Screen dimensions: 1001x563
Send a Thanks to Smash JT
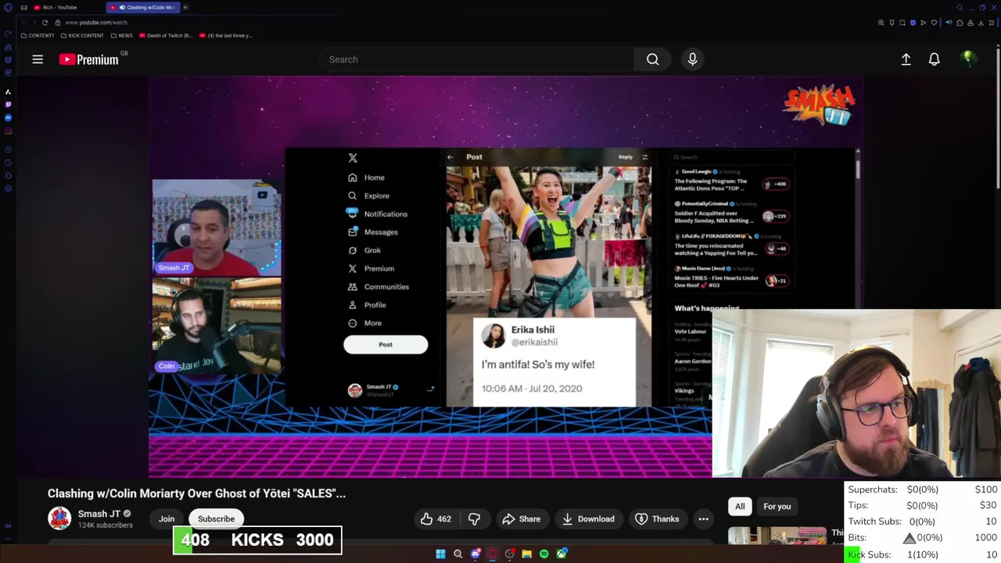pyautogui.click(x=657, y=519)
